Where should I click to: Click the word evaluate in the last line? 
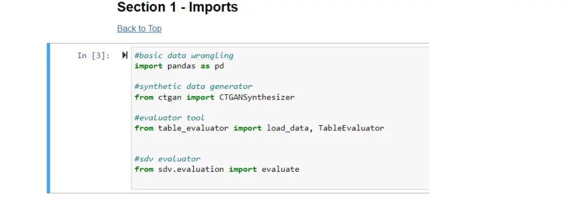[x=280, y=169]
